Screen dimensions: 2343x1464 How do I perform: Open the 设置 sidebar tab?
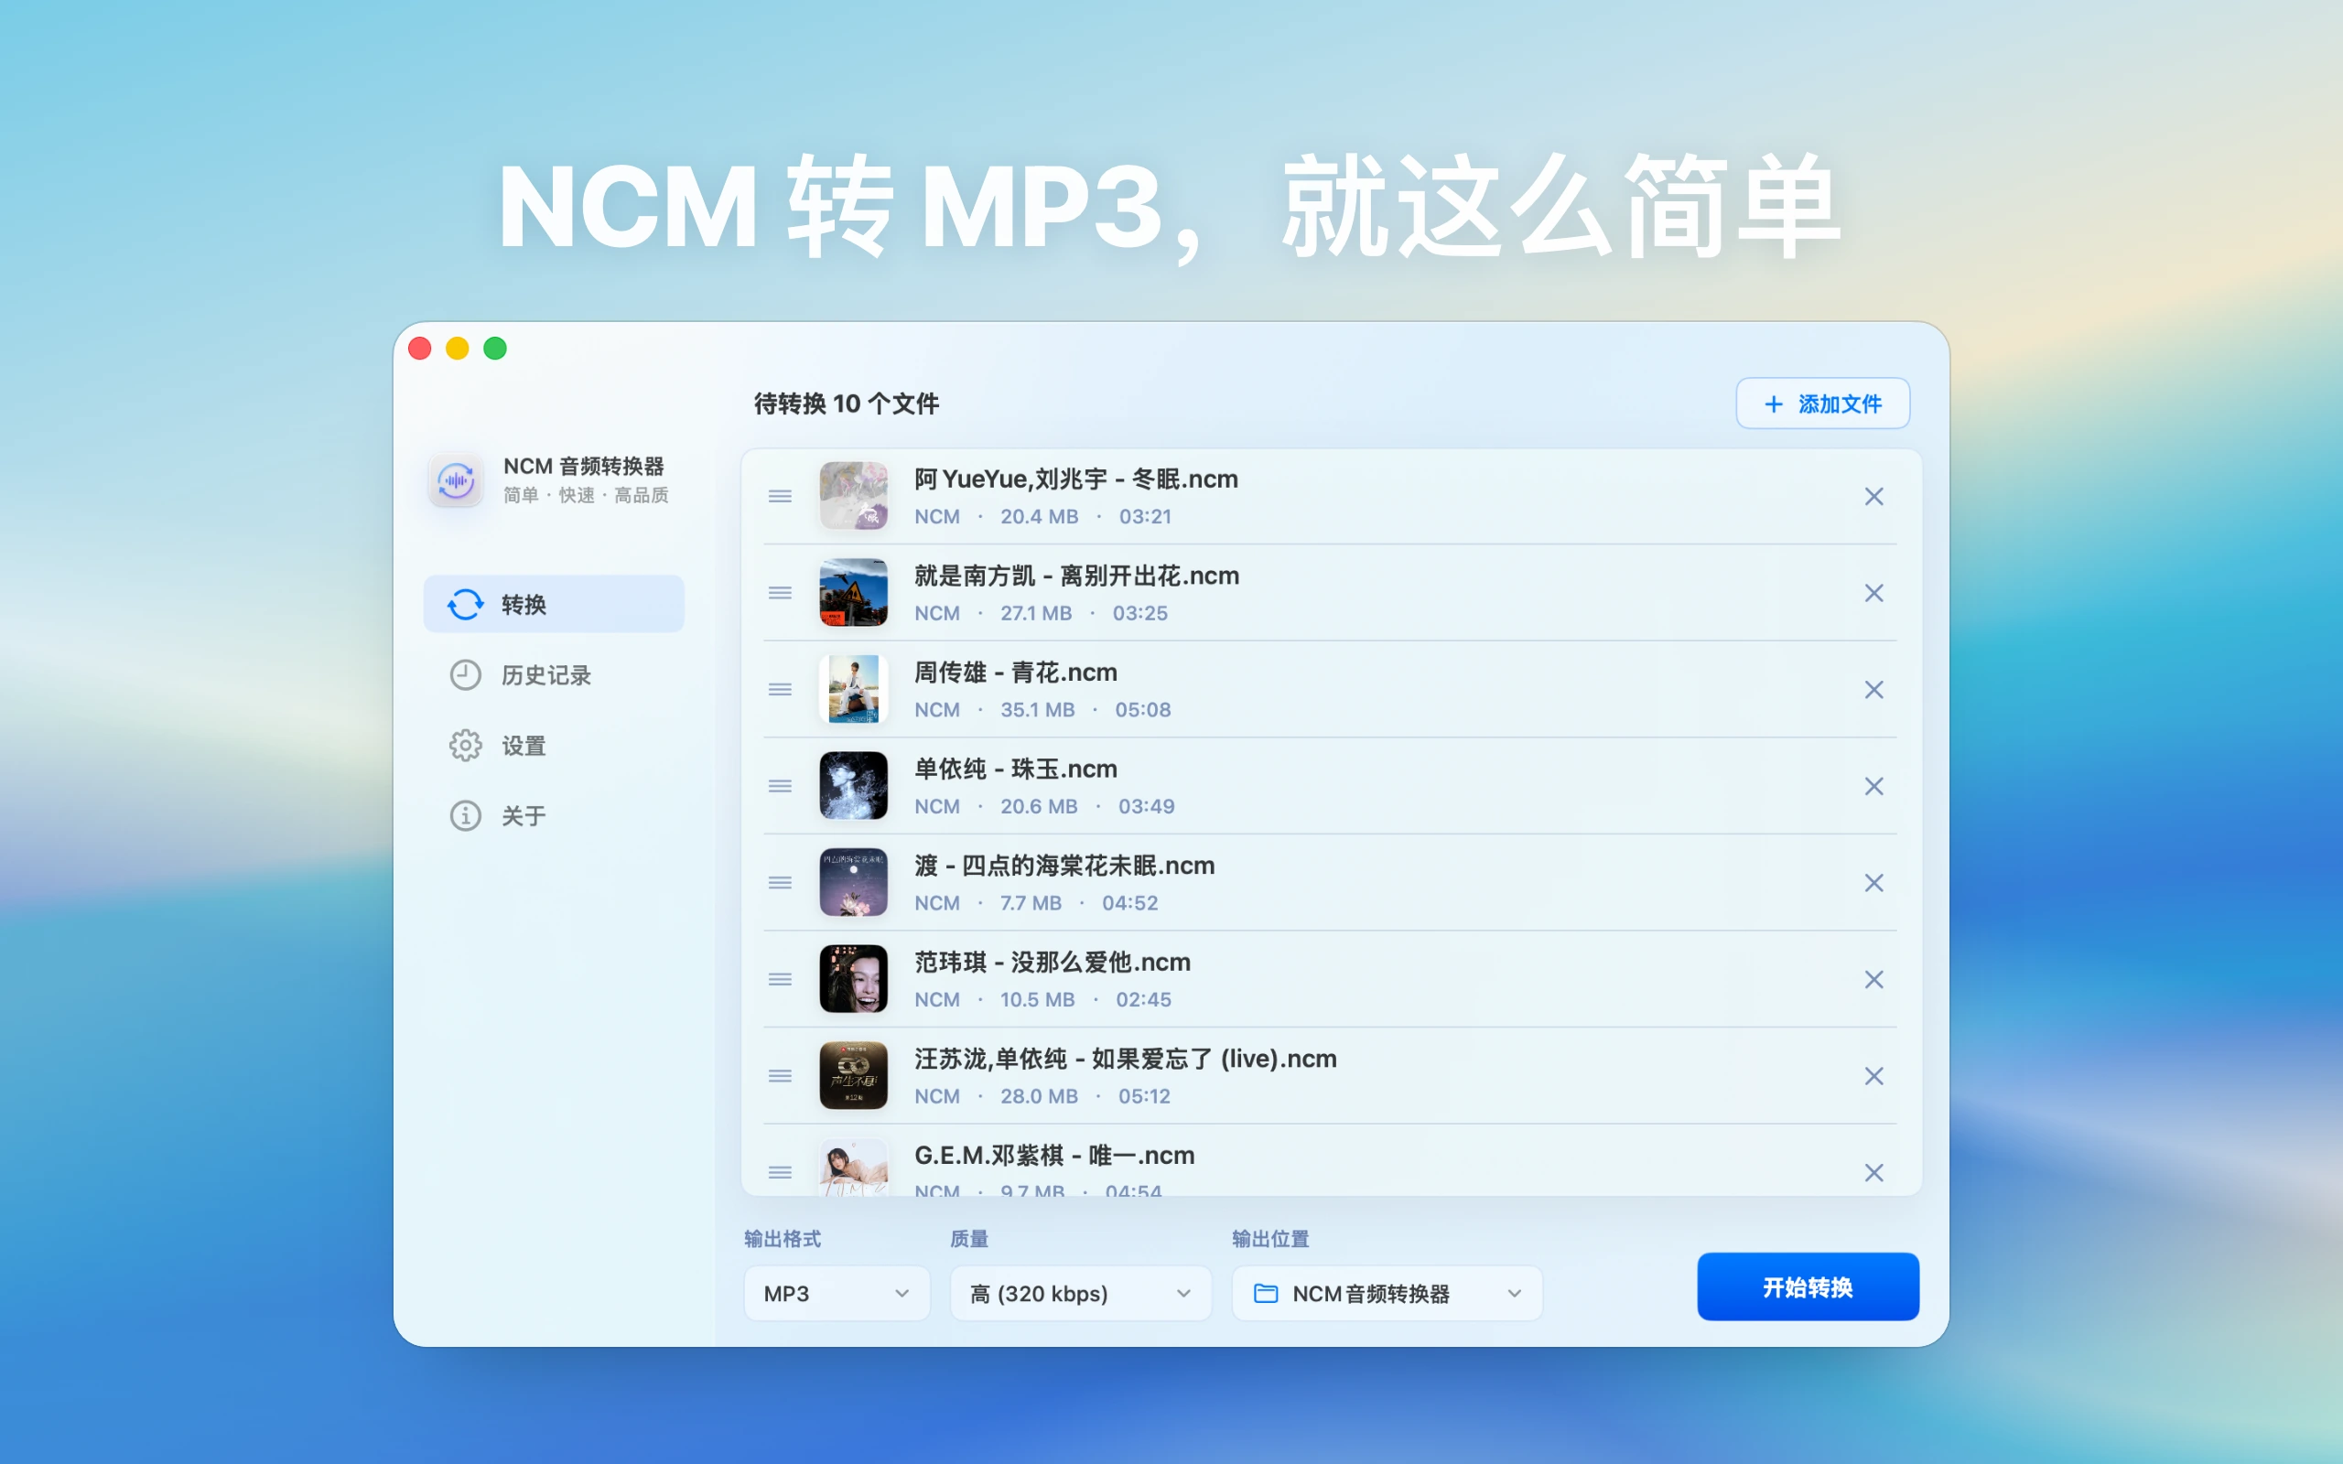554,746
